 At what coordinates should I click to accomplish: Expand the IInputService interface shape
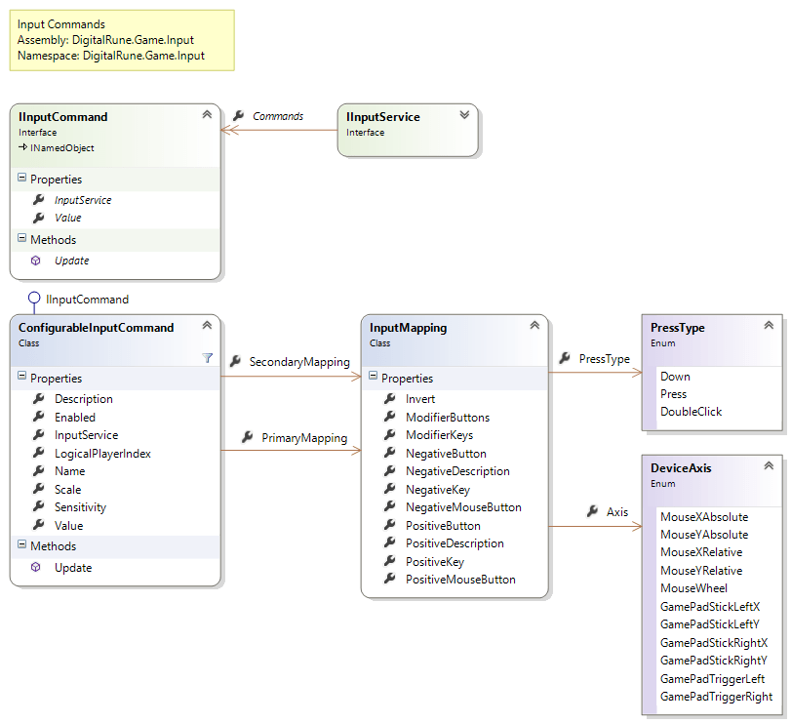point(464,114)
